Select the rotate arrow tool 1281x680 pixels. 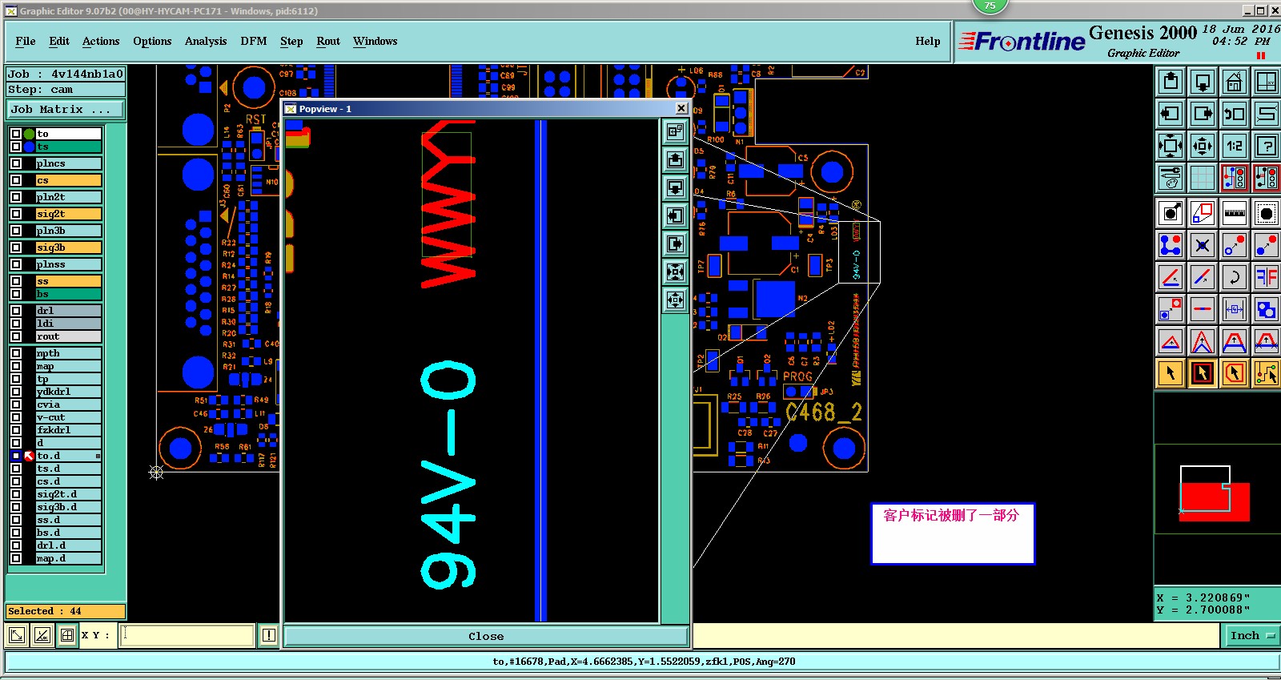(x=1235, y=277)
